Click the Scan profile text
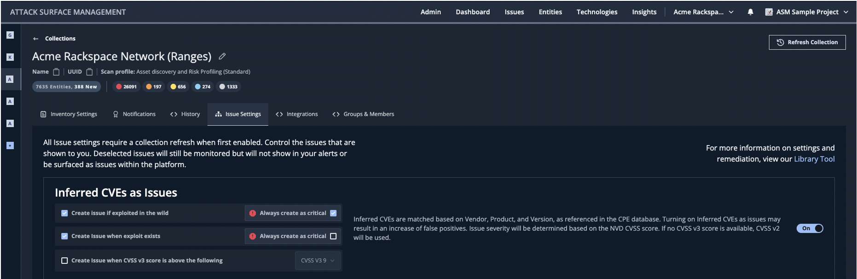Screen dimensions: 857x279 175,72
